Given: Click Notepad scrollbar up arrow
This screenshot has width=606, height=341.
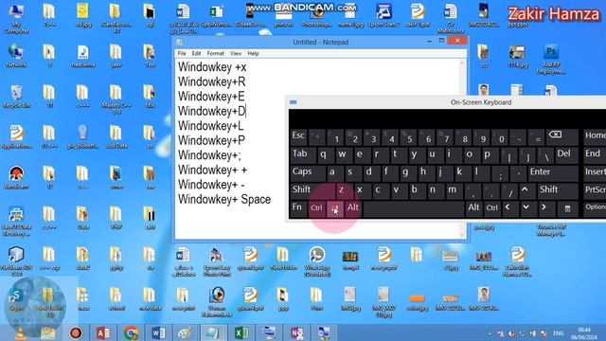Looking at the screenshot, I should (462, 63).
